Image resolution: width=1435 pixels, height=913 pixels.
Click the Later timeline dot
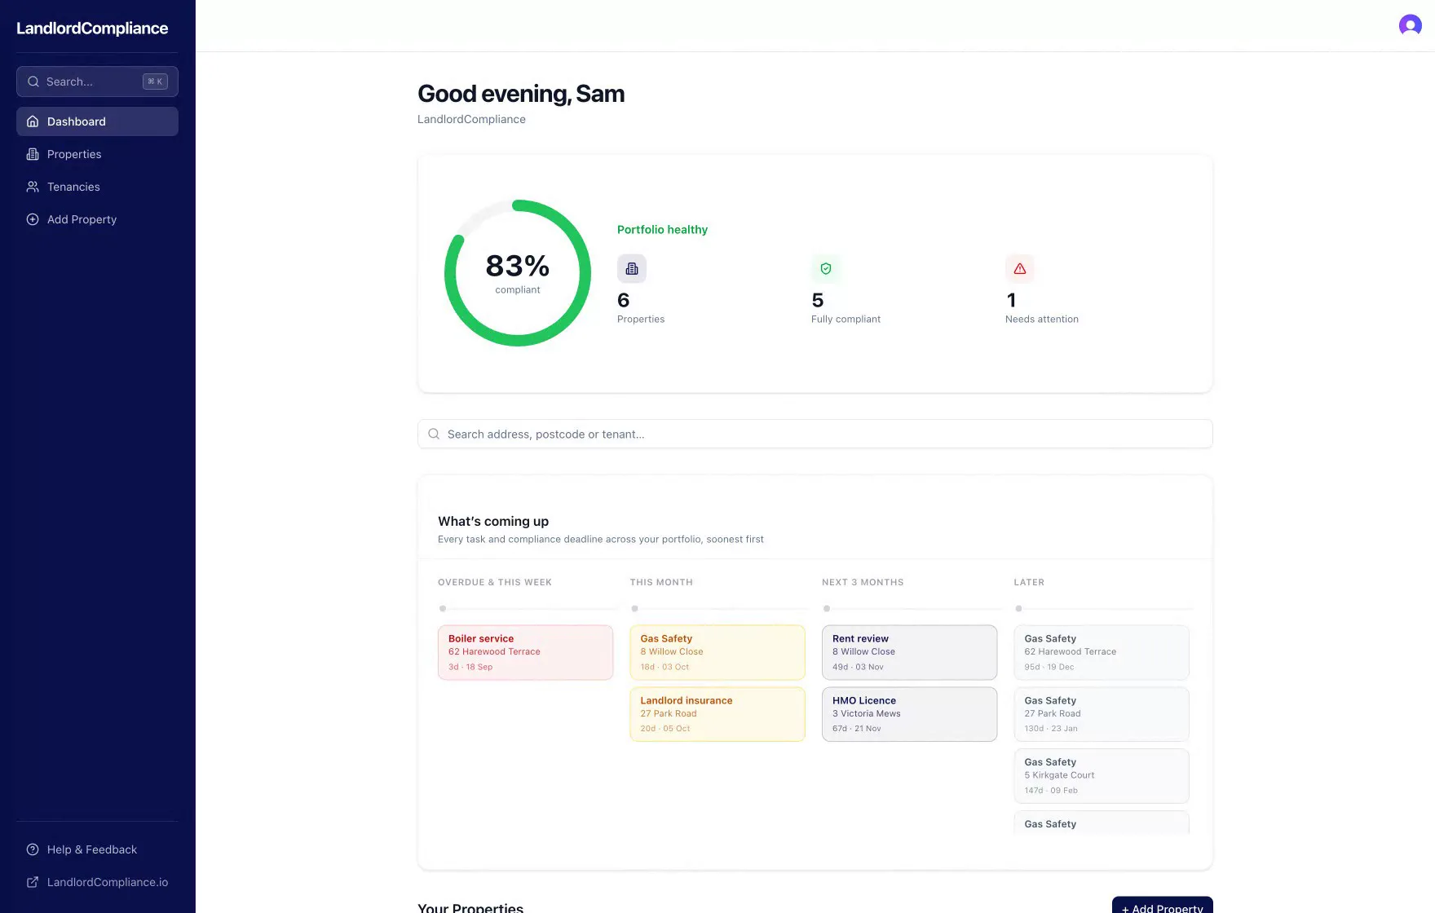pos(1018,608)
